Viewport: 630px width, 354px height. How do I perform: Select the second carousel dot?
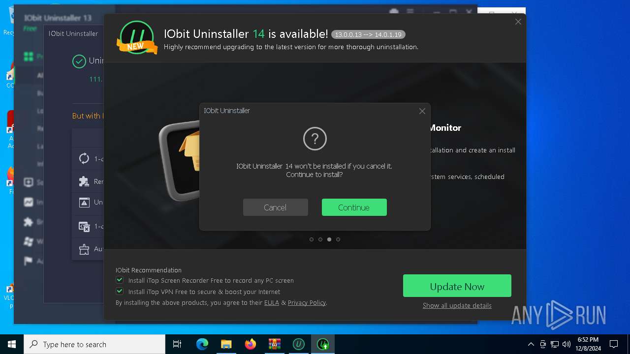click(320, 239)
